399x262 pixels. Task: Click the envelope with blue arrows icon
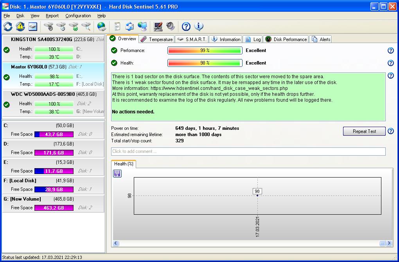(129, 26)
